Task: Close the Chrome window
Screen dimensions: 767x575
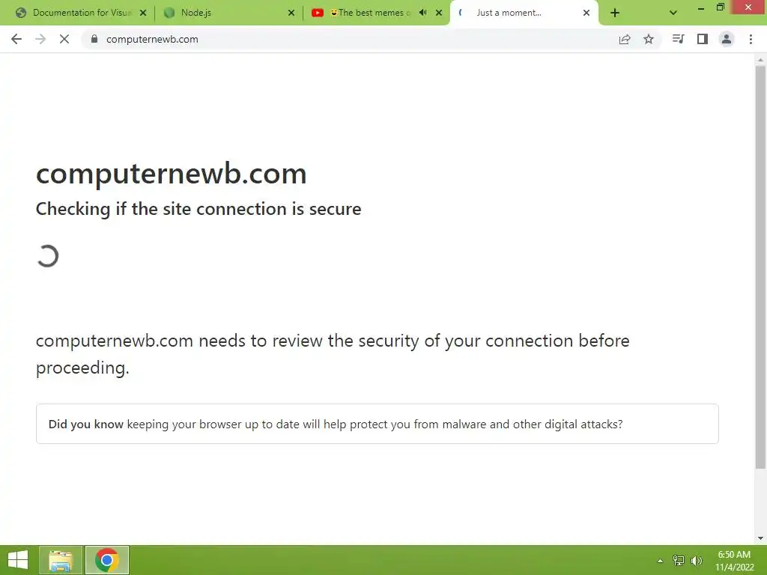Action: 748,7
